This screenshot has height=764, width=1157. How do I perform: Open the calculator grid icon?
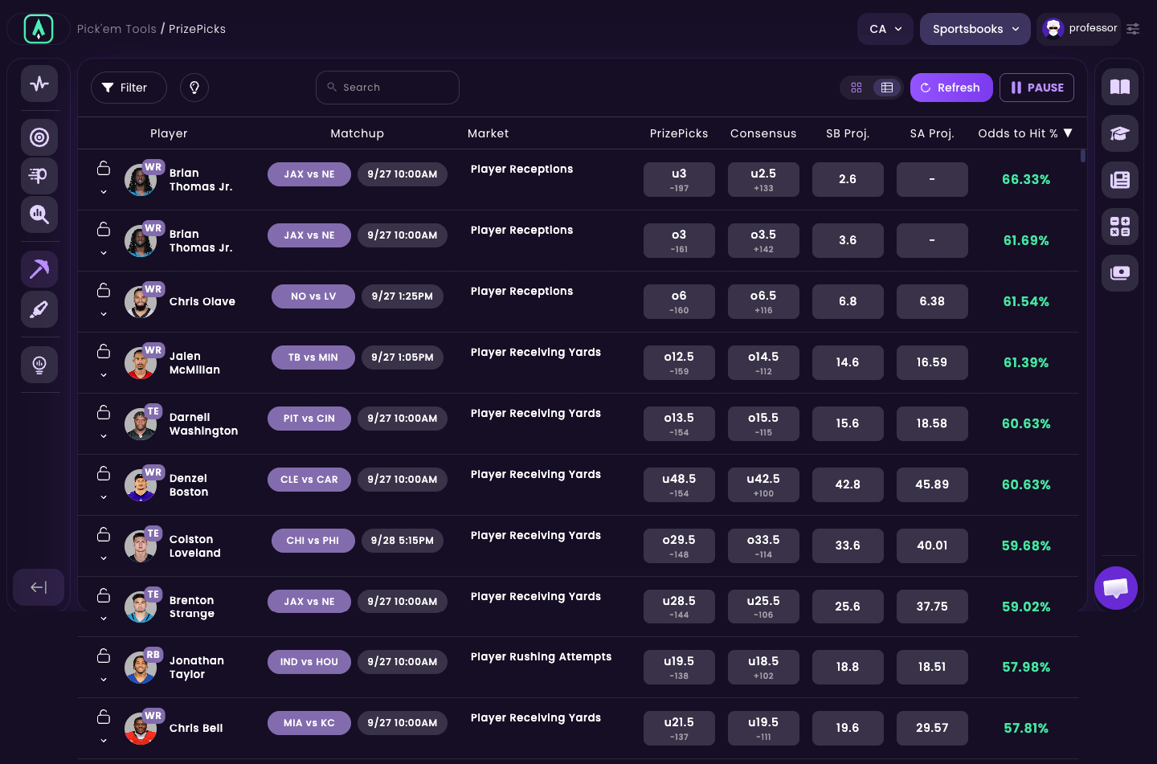1120,227
